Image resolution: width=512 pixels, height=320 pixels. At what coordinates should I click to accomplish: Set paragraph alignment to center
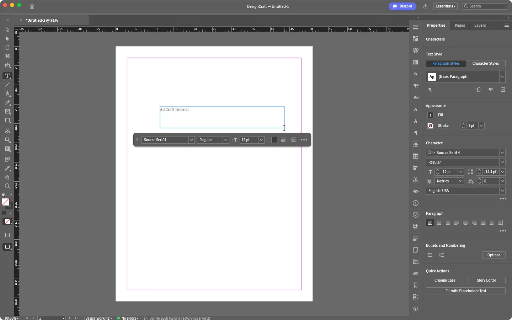tap(439, 223)
